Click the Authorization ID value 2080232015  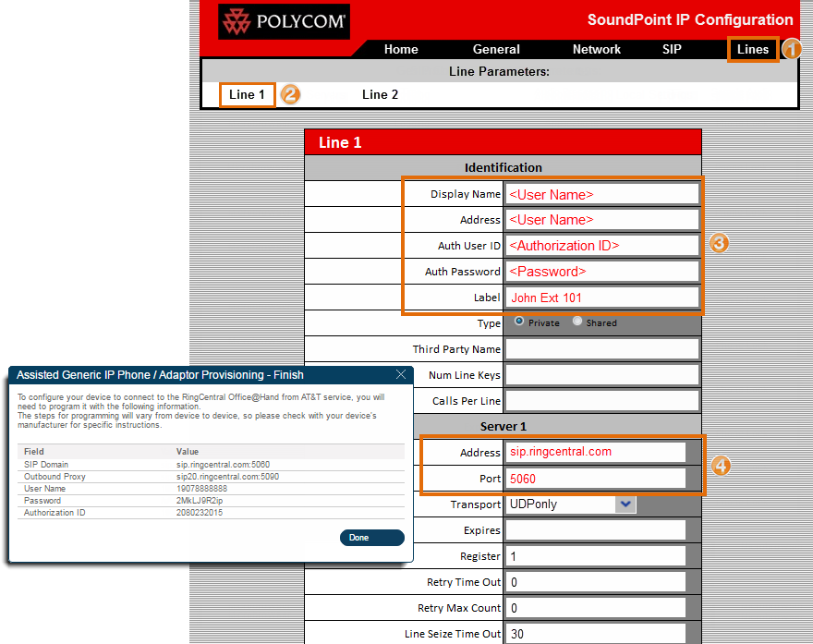200,512
